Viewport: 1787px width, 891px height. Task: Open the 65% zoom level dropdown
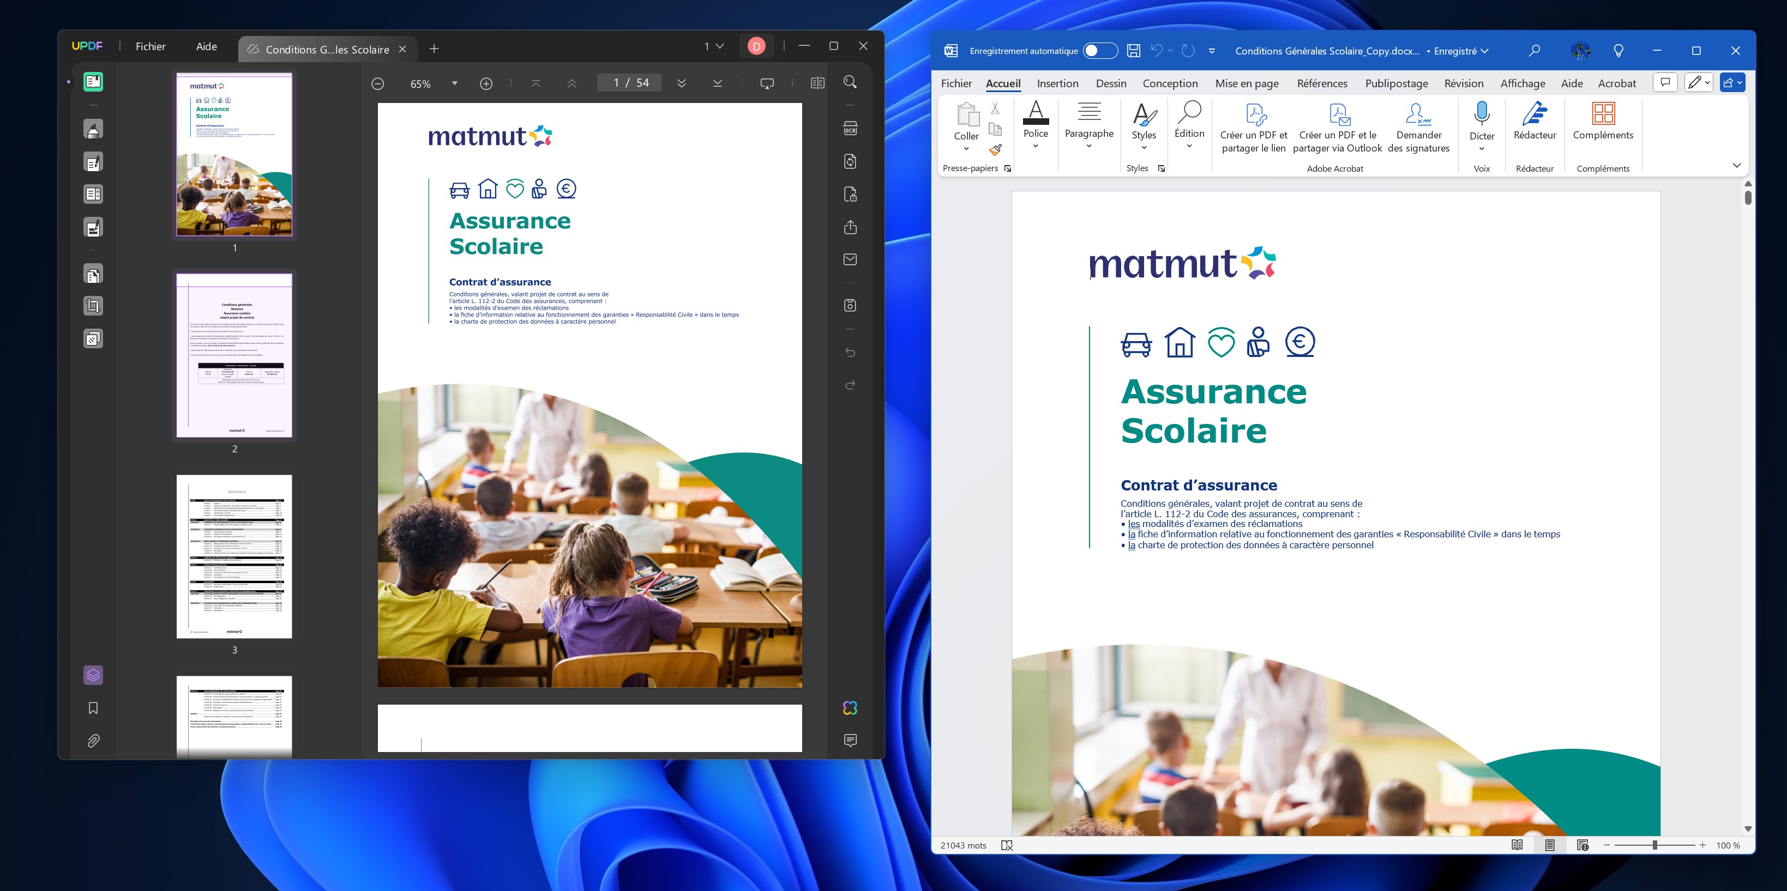tap(454, 83)
